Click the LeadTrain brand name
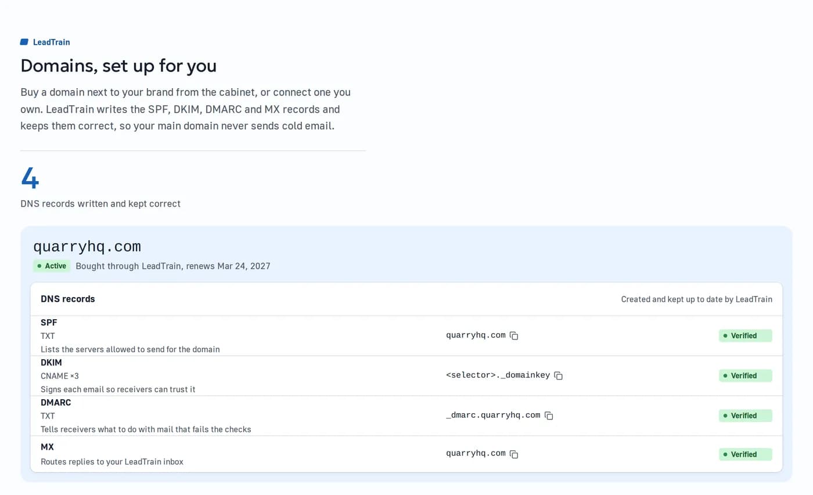813x495 pixels. (x=52, y=42)
